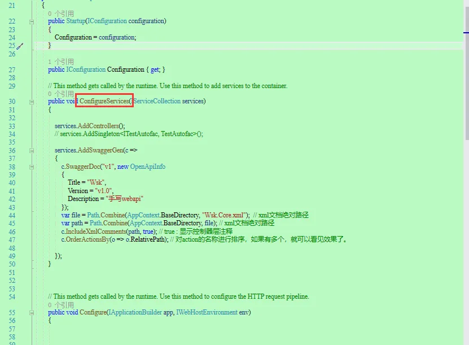The image size is (469, 345).
Task: Click the "手写webapi" description string
Action: (x=124, y=199)
